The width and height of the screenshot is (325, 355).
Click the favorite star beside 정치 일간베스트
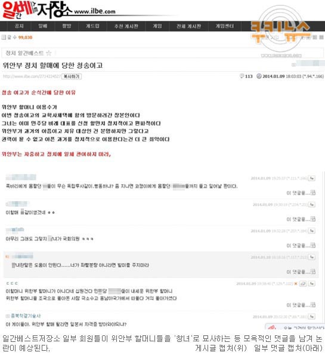tap(49, 53)
